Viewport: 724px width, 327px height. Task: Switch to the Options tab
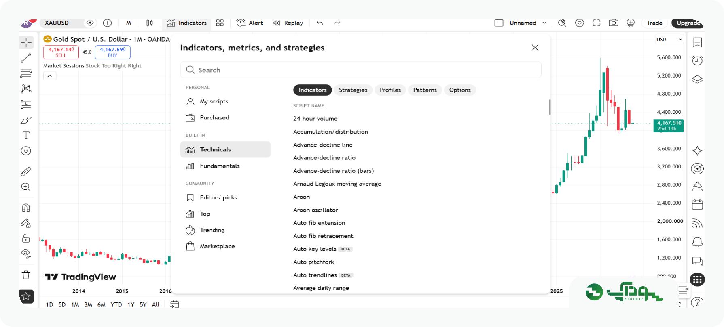point(460,90)
